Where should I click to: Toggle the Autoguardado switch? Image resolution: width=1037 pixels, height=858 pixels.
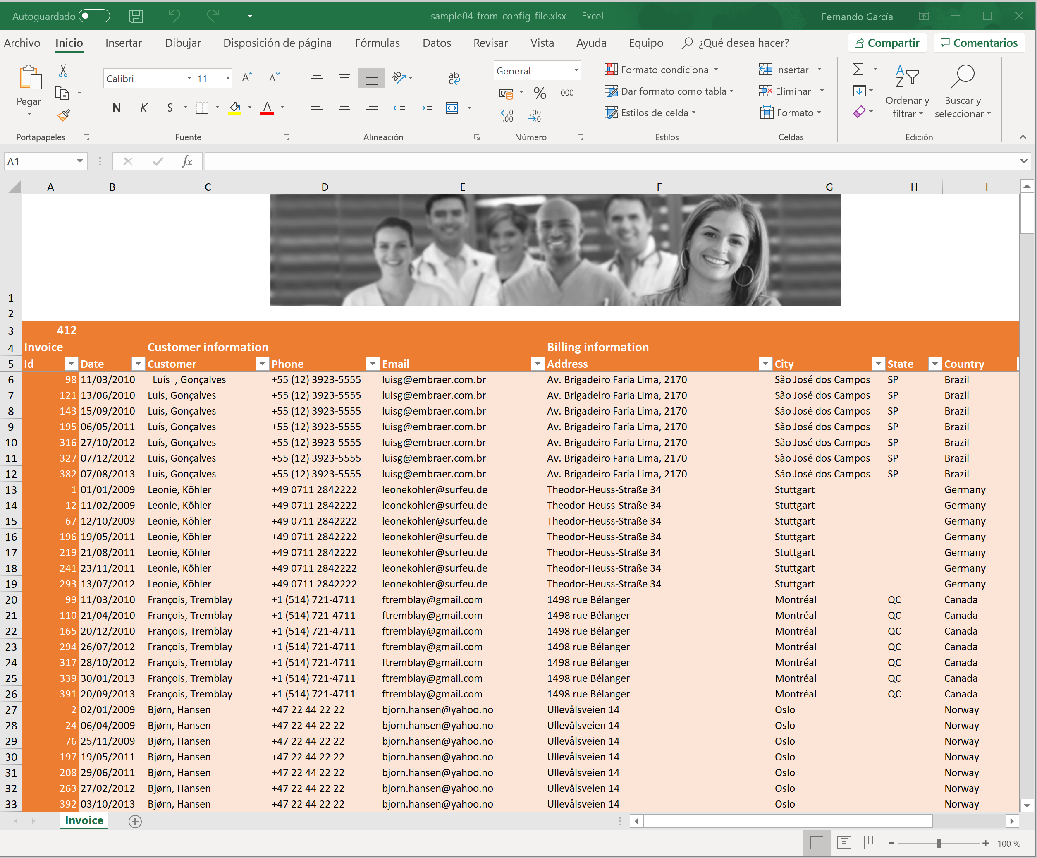(95, 16)
